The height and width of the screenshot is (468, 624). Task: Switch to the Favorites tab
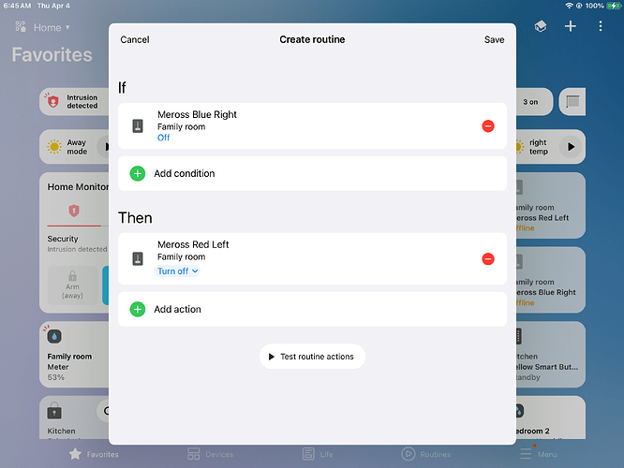[94, 454]
